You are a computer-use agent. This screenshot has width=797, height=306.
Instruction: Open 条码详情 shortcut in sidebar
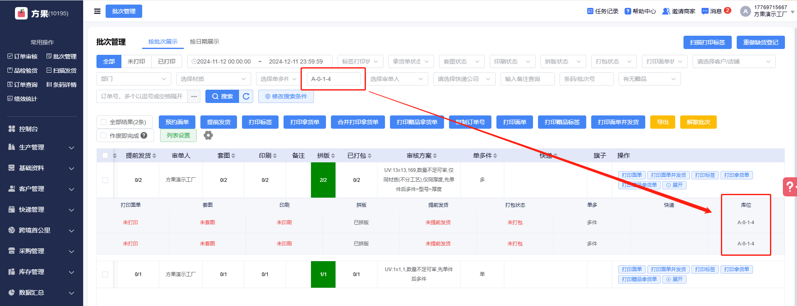click(62, 85)
